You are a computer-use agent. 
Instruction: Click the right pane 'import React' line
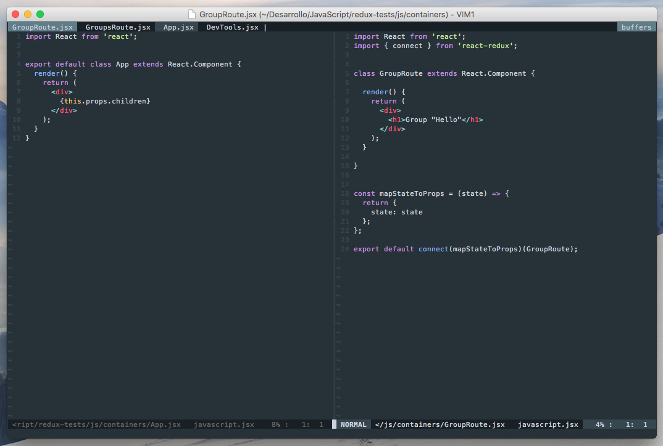coord(409,37)
